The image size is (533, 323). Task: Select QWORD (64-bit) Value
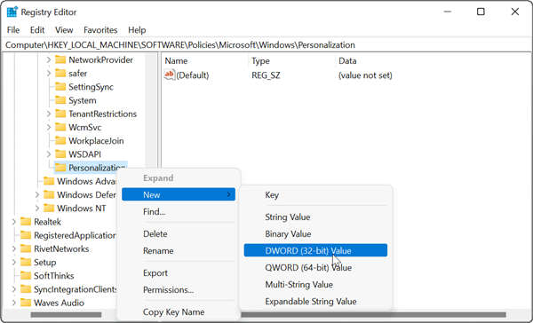pyautogui.click(x=315, y=268)
